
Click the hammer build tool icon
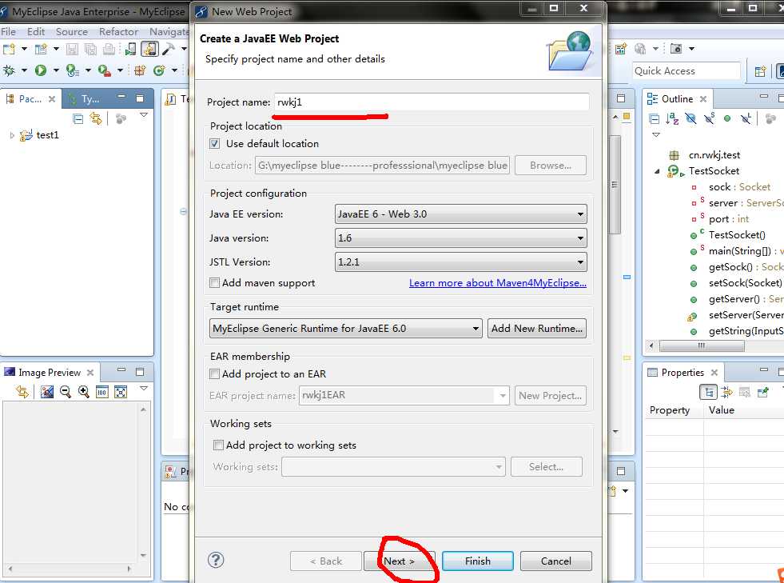pos(169,49)
